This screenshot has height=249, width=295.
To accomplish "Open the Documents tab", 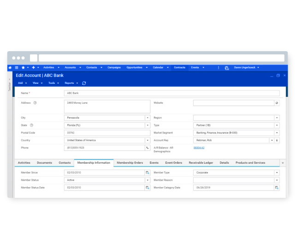I will (44, 163).
